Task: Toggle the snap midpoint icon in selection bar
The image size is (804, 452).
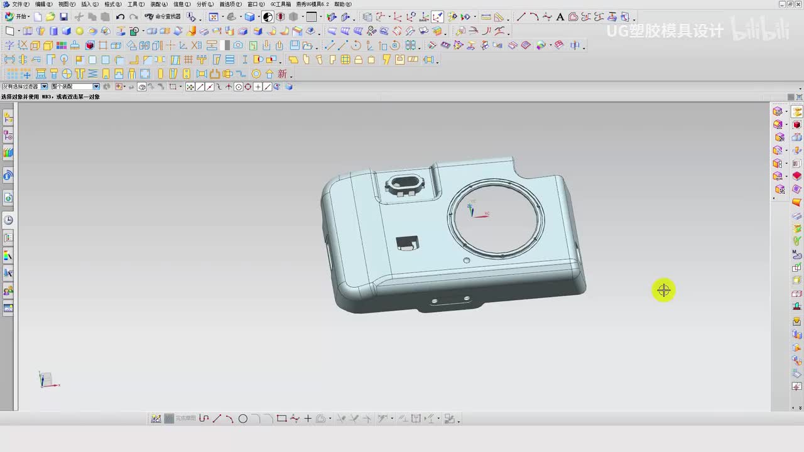Action: [x=210, y=87]
